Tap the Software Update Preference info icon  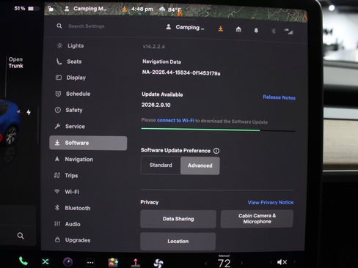pyautogui.click(x=216, y=151)
